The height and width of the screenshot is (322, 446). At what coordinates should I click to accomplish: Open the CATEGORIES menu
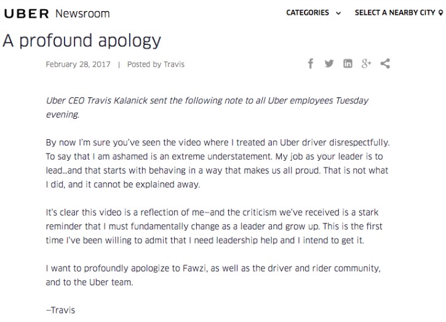[x=308, y=12]
